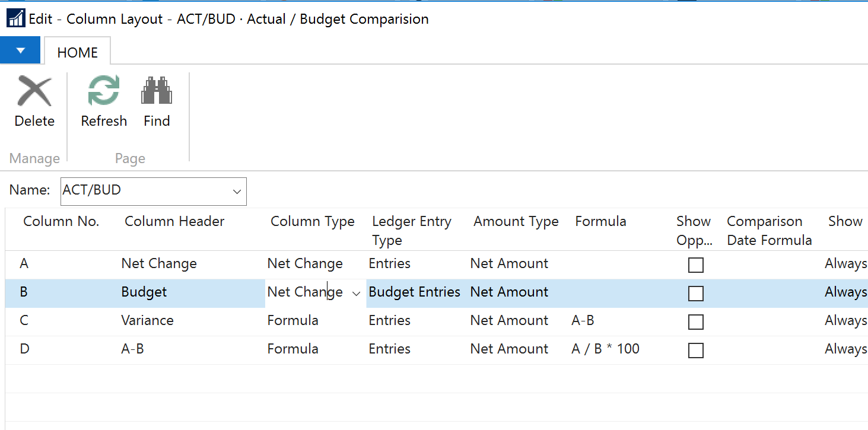Click the Dynamics NAV icon in title bar
The image size is (868, 430).
coord(15,18)
